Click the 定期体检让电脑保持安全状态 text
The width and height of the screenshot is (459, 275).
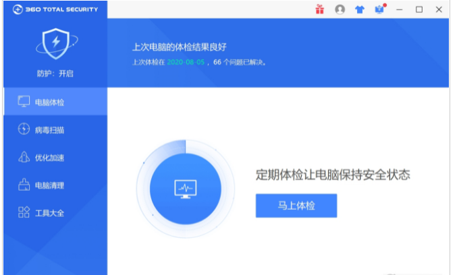click(333, 175)
